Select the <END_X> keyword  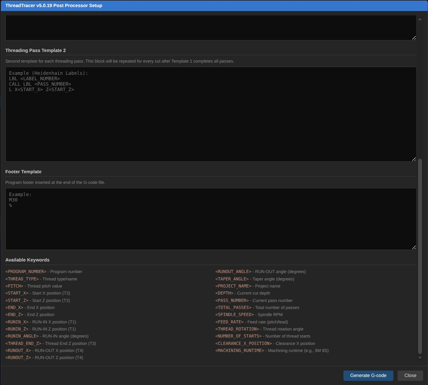[x=14, y=308]
